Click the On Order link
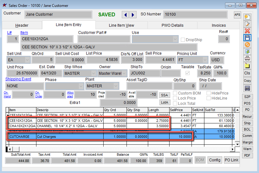 [x=39, y=94]
